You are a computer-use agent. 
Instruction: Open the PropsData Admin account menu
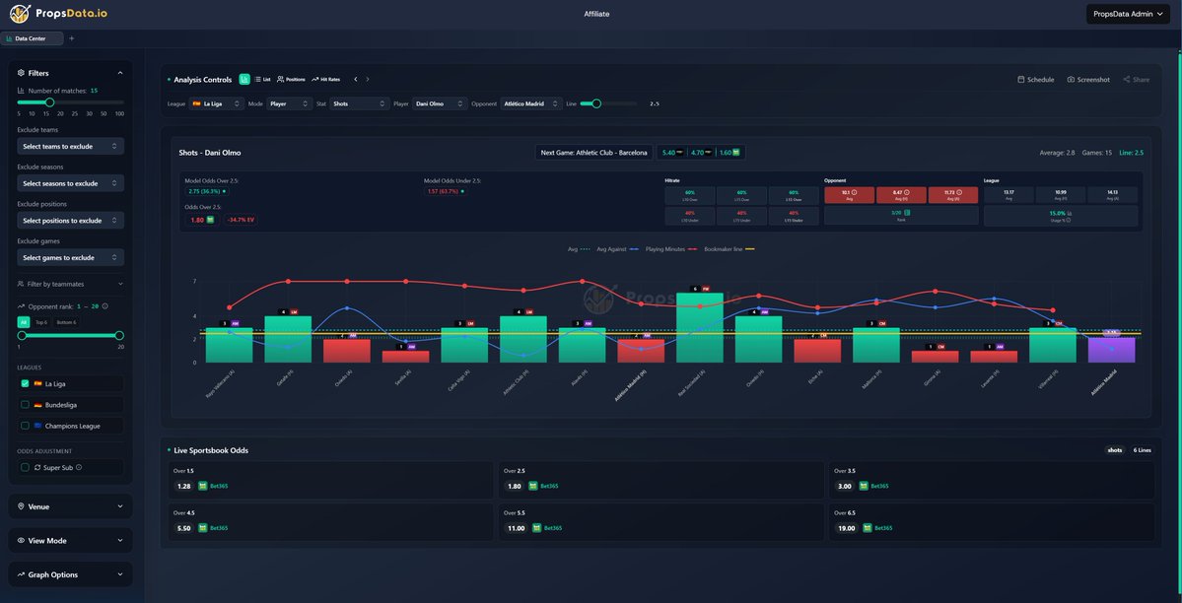coord(1127,14)
